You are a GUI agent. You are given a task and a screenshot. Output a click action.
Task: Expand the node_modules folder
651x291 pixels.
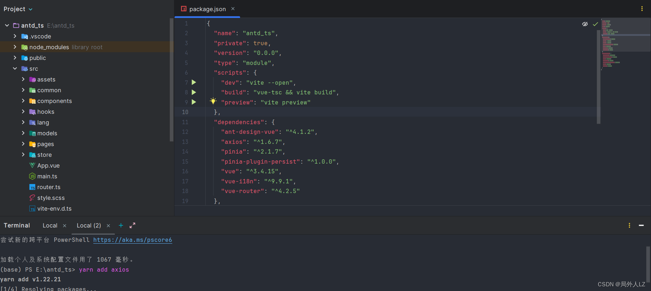click(15, 47)
